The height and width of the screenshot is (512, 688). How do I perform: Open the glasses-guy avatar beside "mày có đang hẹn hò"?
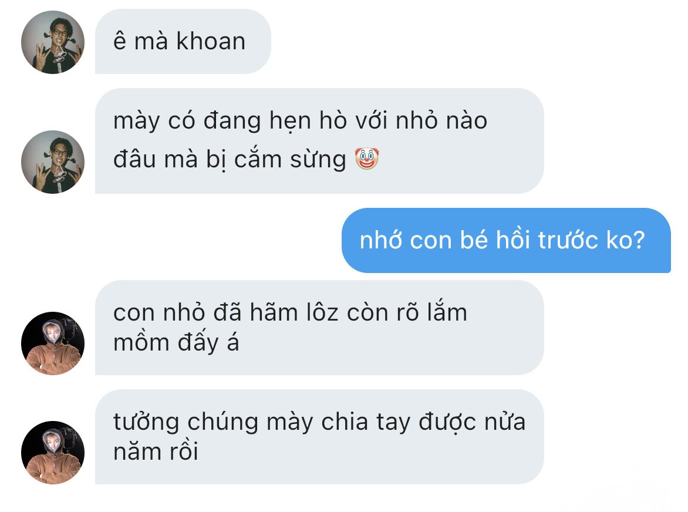click(x=53, y=162)
